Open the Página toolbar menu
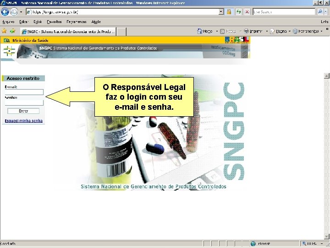The height and width of the screenshot is (248, 330). [280, 31]
